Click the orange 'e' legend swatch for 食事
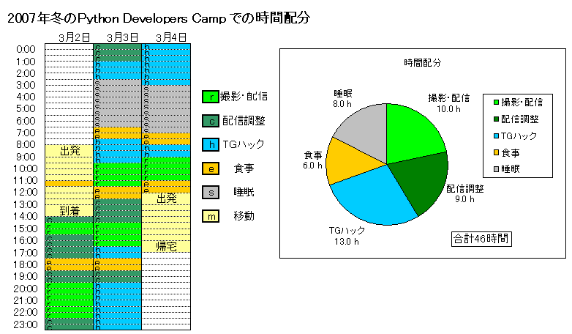The image size is (572, 334). pyautogui.click(x=211, y=168)
